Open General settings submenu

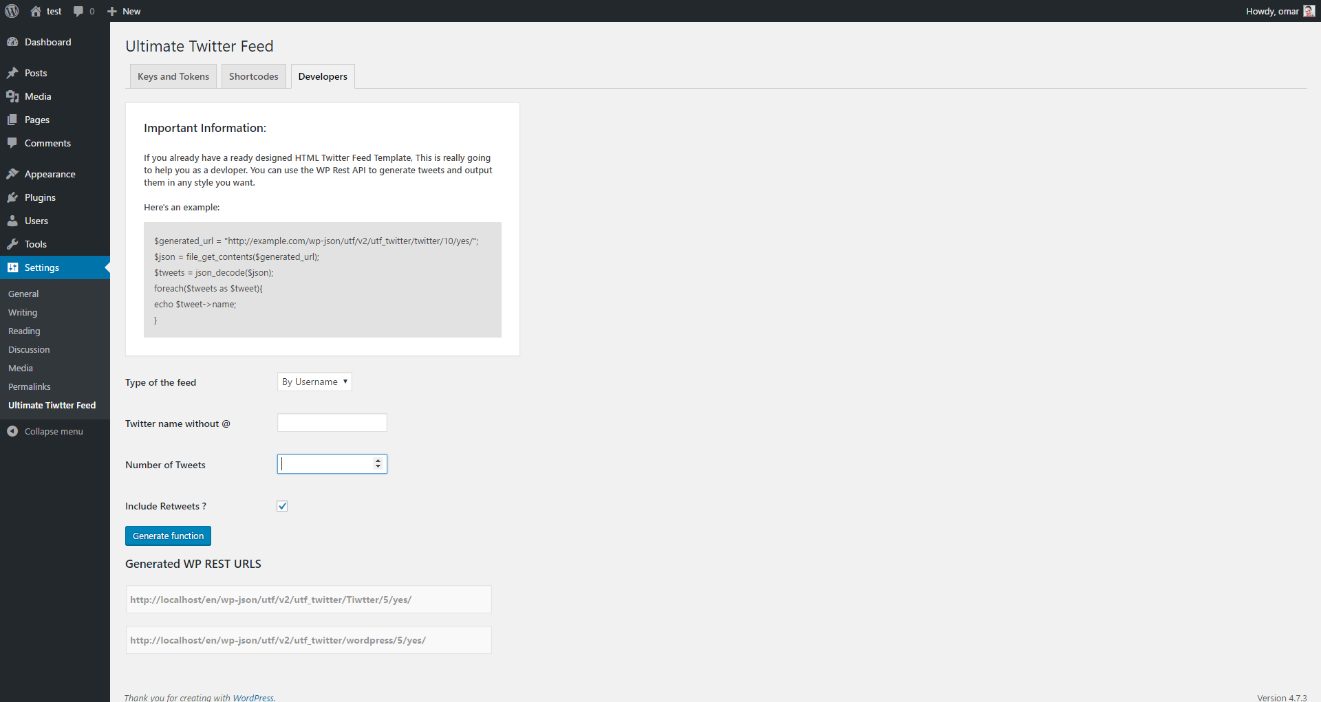pos(23,294)
